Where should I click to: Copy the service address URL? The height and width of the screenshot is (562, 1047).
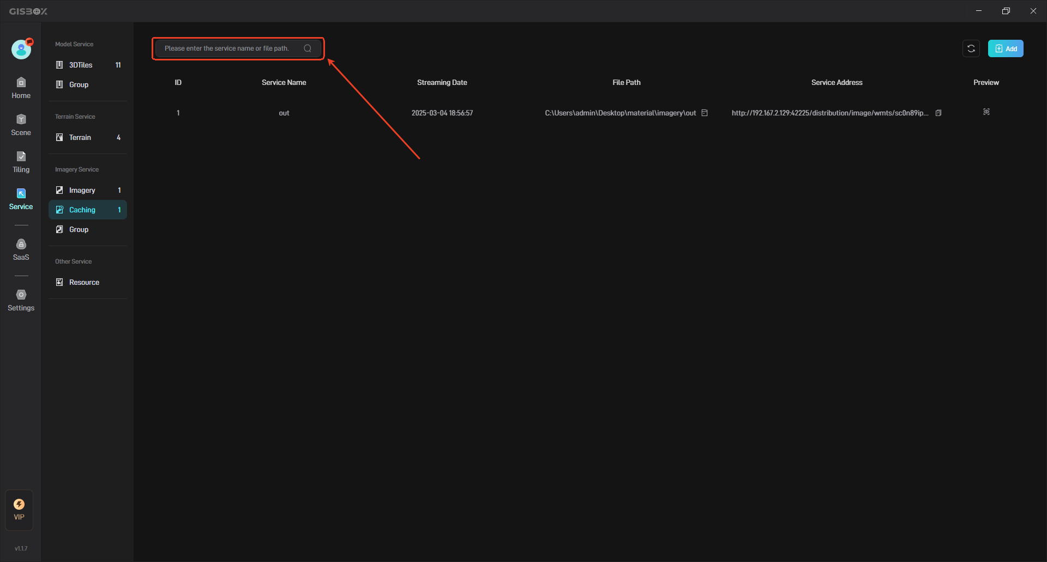(x=938, y=113)
